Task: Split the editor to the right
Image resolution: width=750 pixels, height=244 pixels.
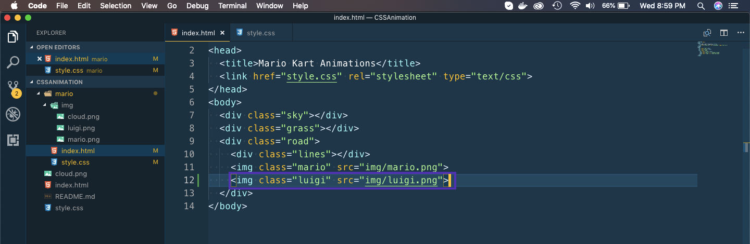Action: coord(724,33)
